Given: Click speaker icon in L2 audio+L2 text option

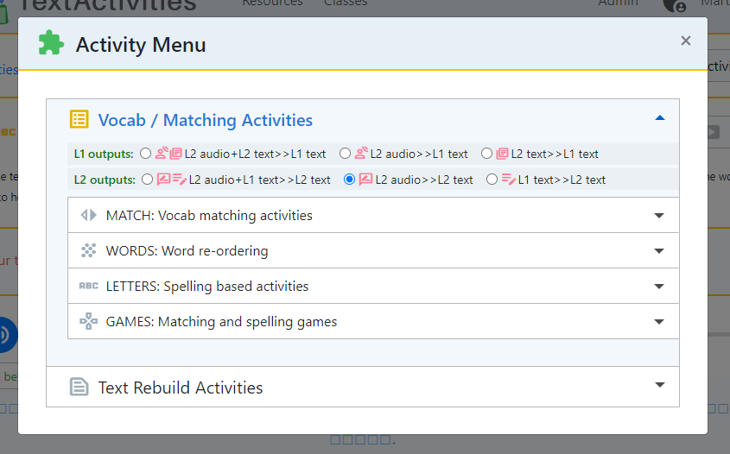Looking at the screenshot, I should click(x=162, y=153).
